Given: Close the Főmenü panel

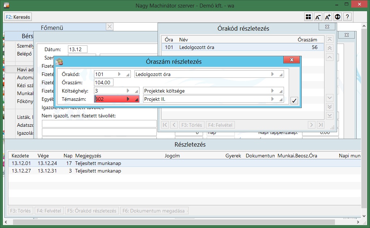Looking at the screenshot, I should (x=109, y=27).
